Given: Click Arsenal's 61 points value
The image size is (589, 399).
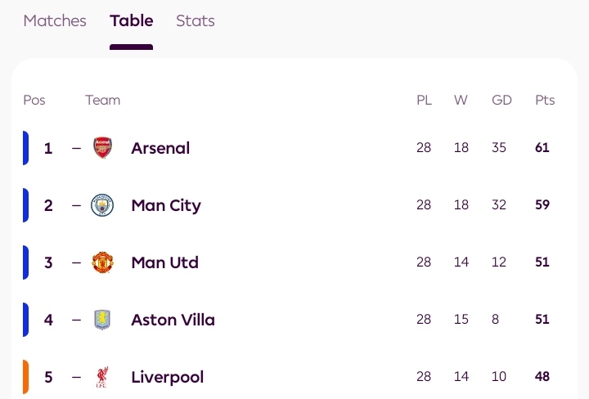Looking at the screenshot, I should pos(542,148).
